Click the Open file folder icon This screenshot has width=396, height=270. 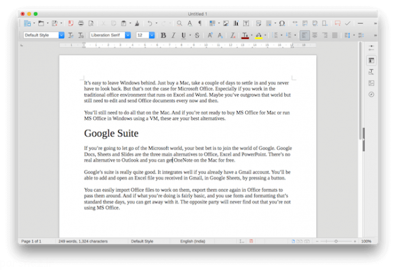41,24
